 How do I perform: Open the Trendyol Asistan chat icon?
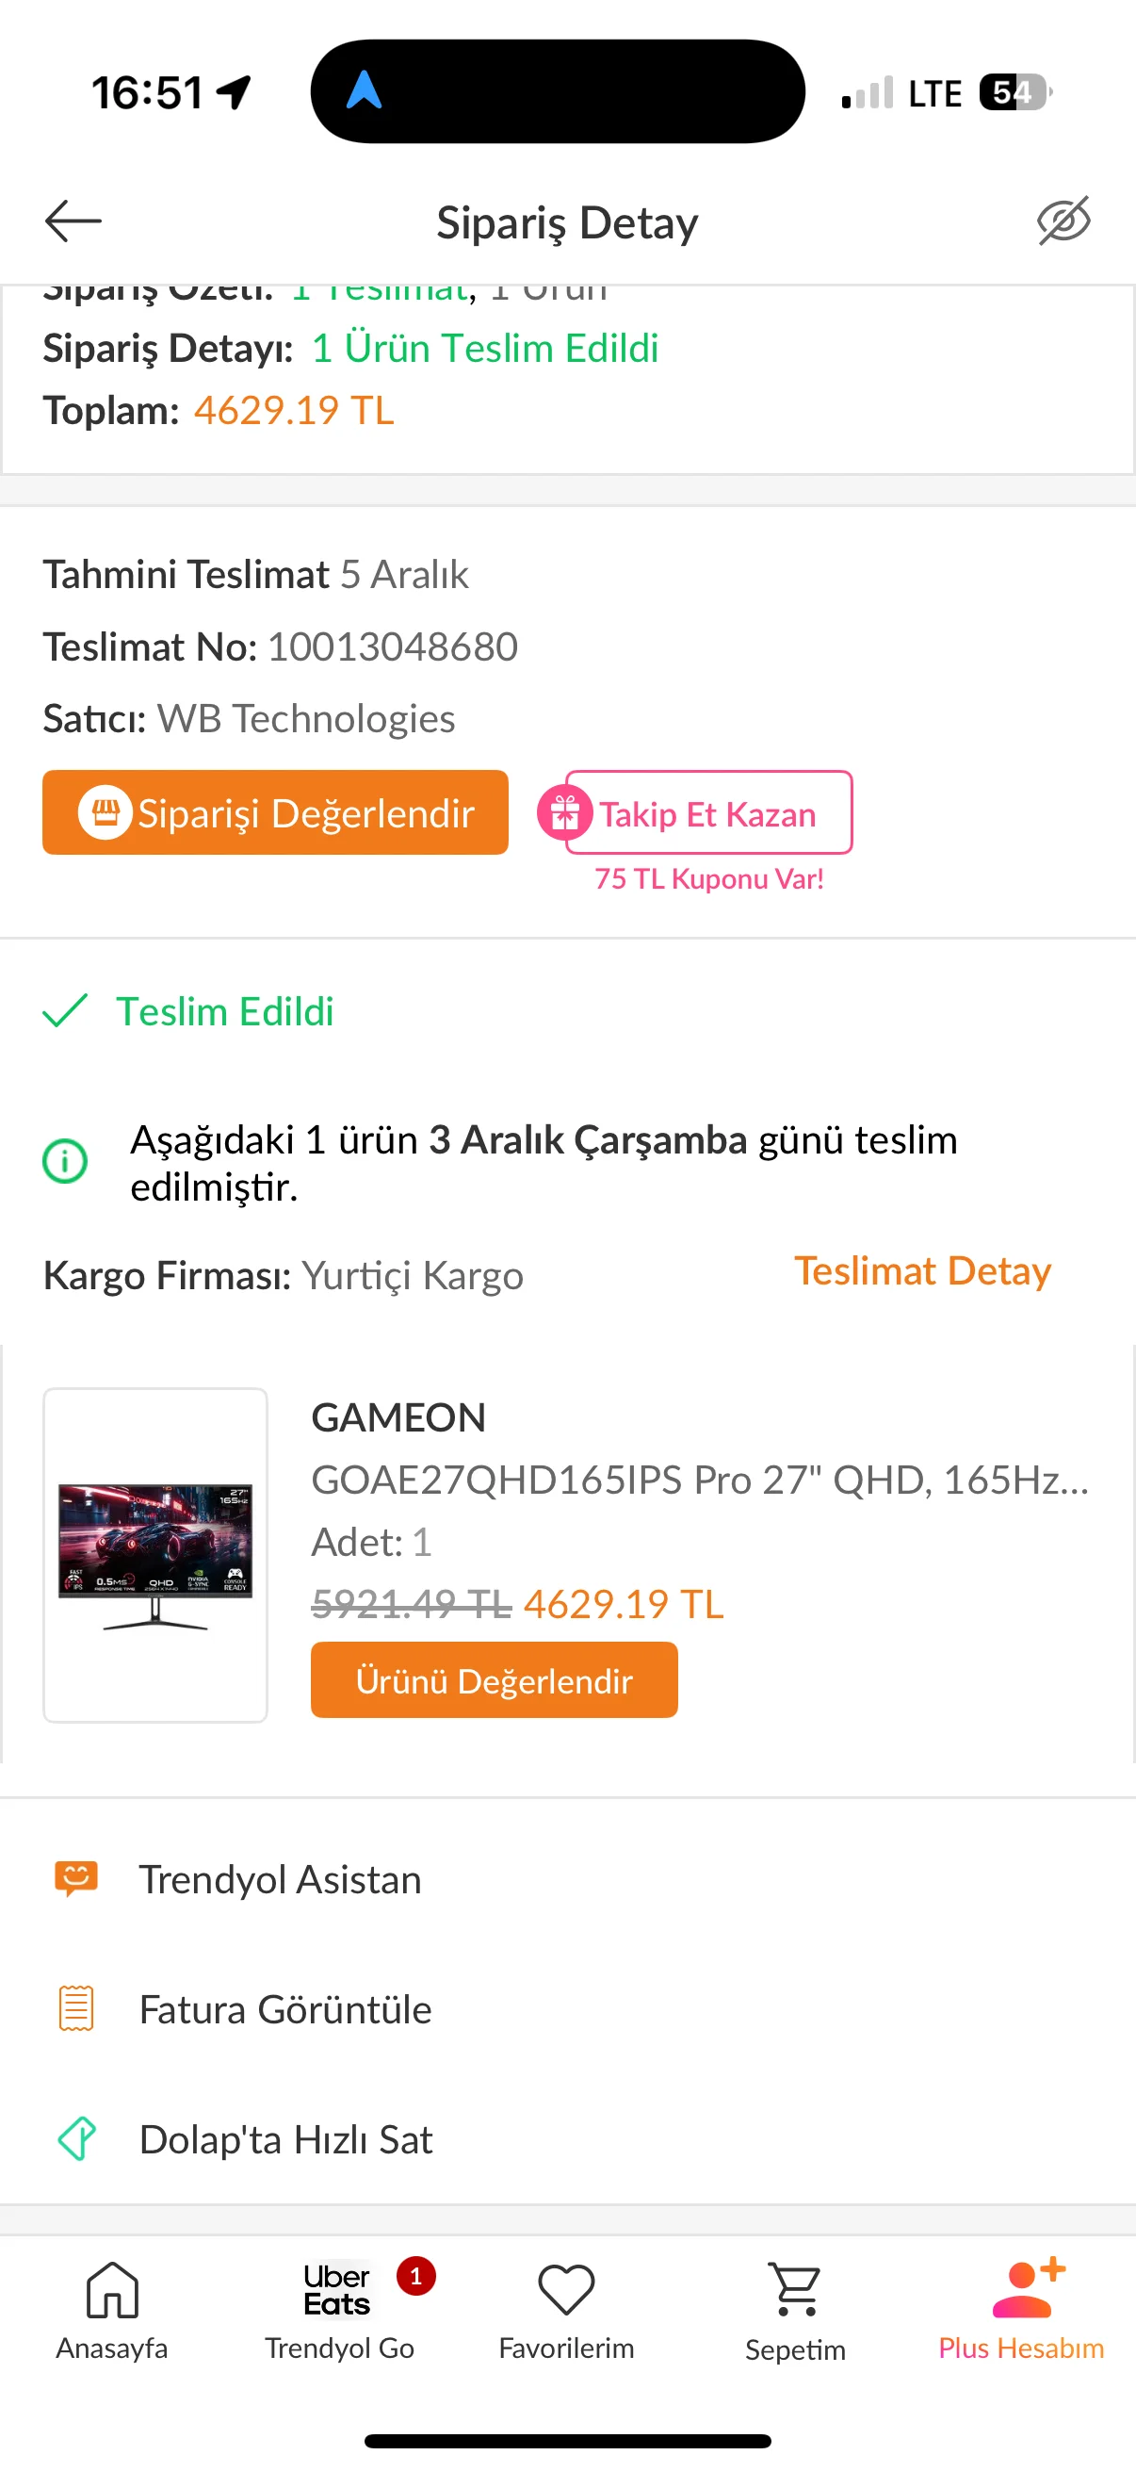tap(76, 1878)
